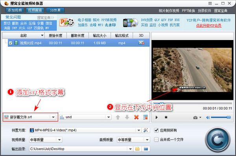Click the 3D icon in the 视频片段.mp4 row
The image size is (236, 156).
141,43
